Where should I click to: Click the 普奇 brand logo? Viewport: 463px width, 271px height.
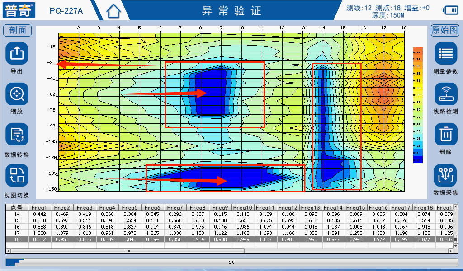[x=19, y=10]
